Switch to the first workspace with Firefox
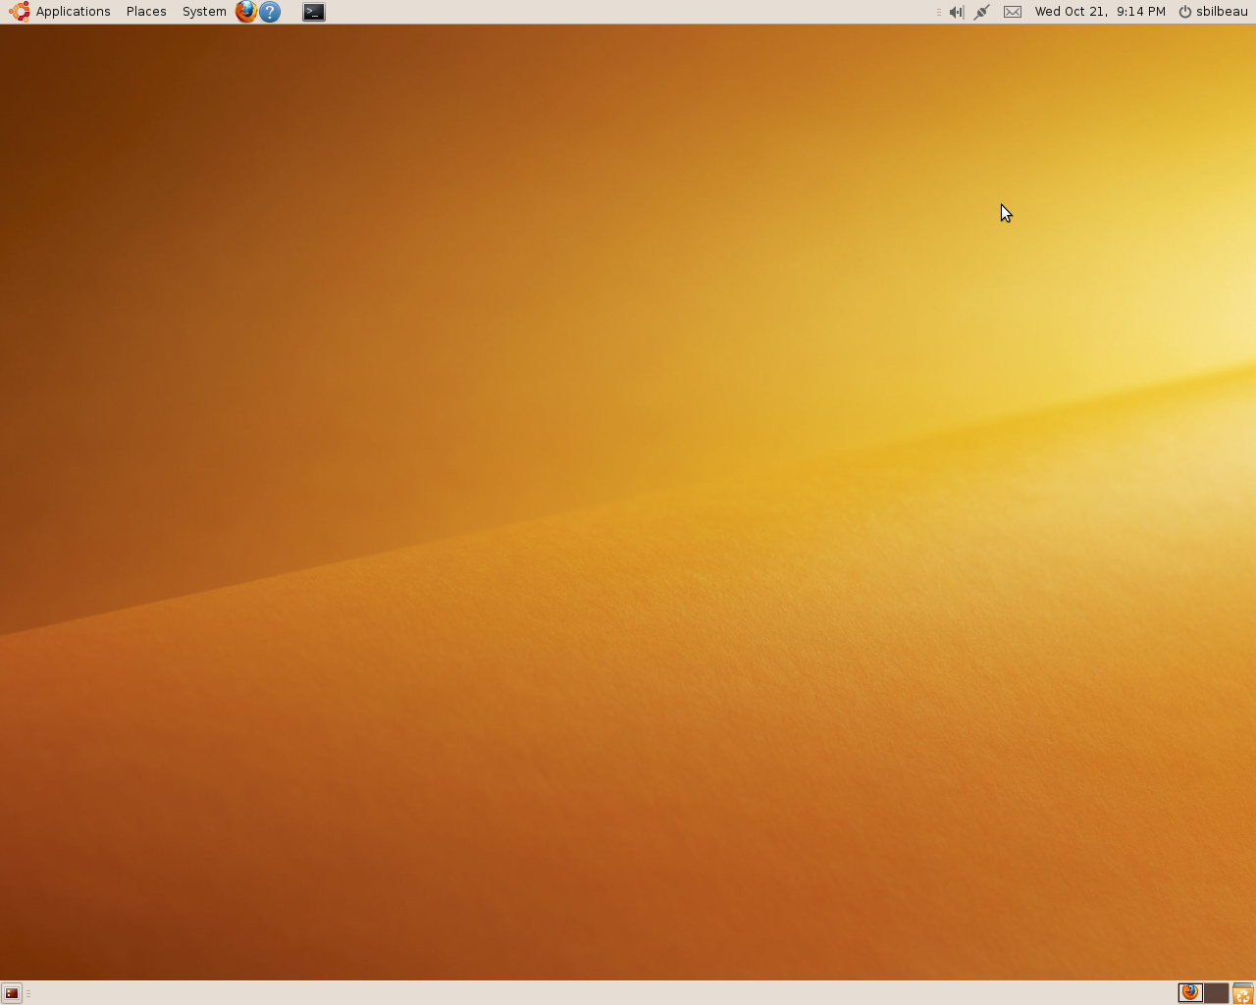The height and width of the screenshot is (1005, 1256). pyautogui.click(x=1190, y=993)
